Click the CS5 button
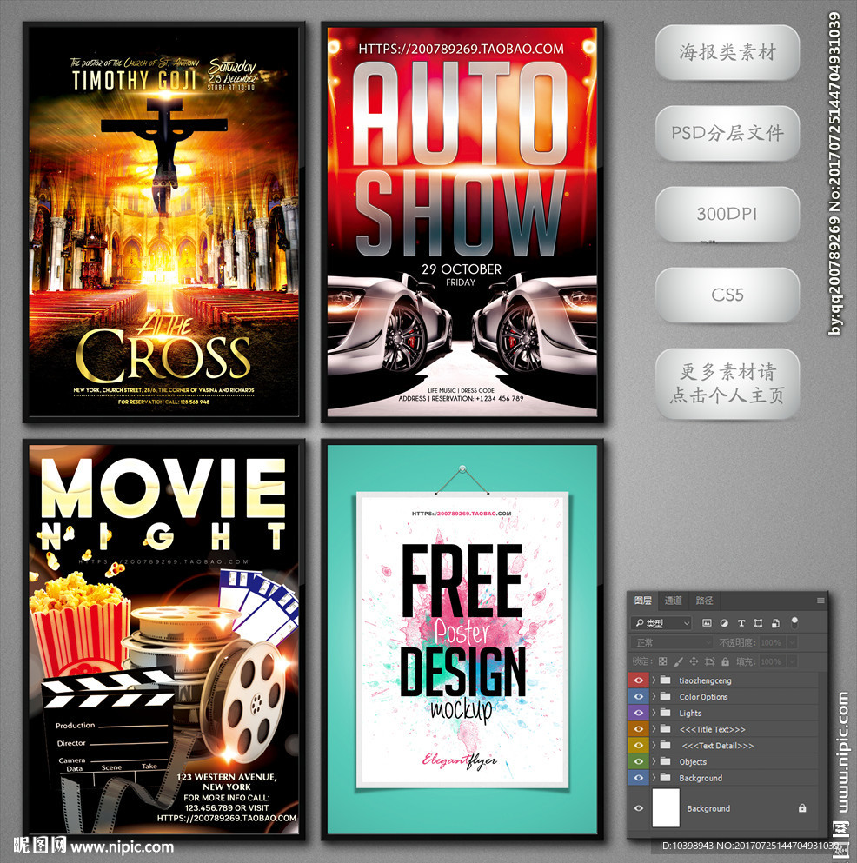Viewport: 857px width, 863px height. 727,295
